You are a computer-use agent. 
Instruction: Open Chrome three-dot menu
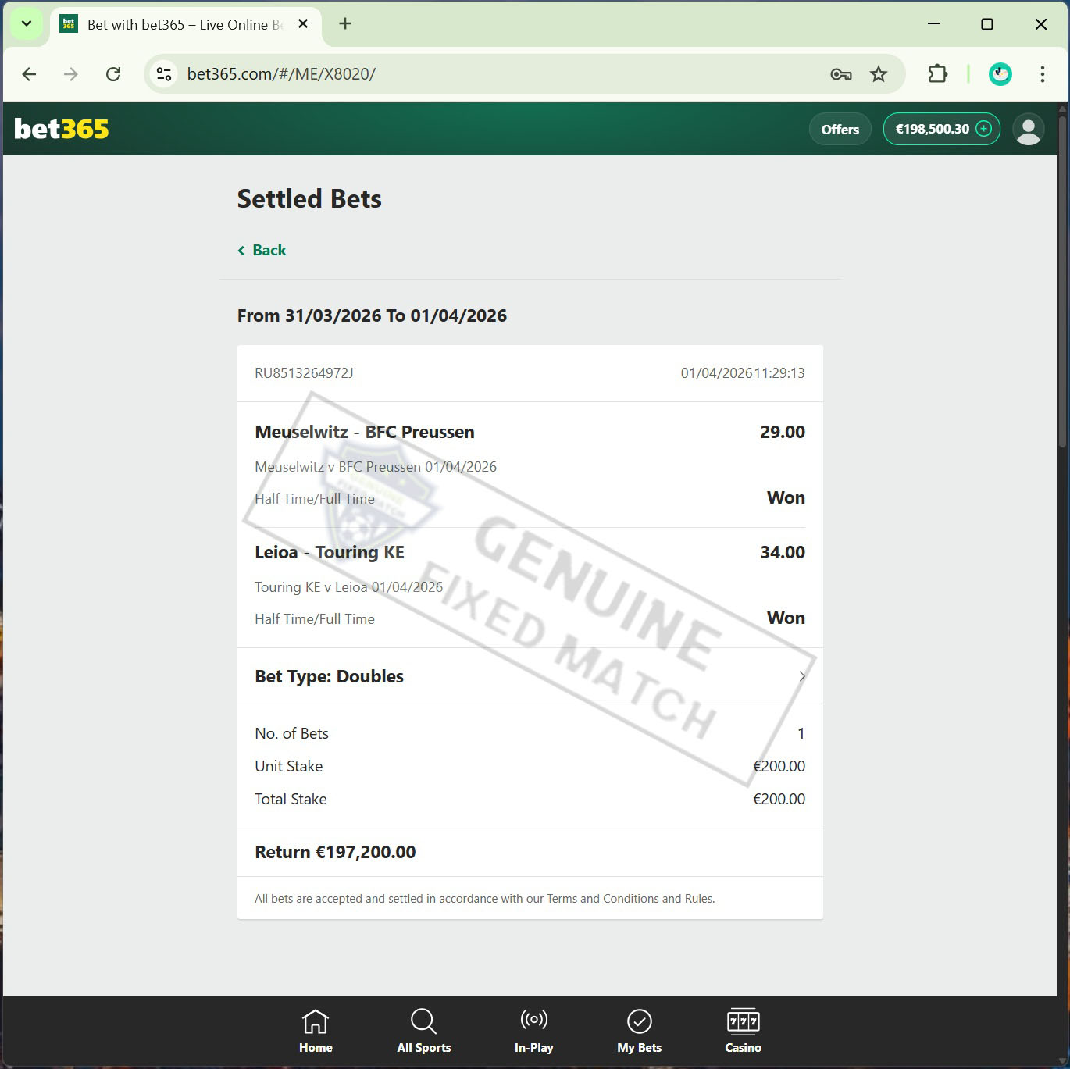pos(1042,74)
